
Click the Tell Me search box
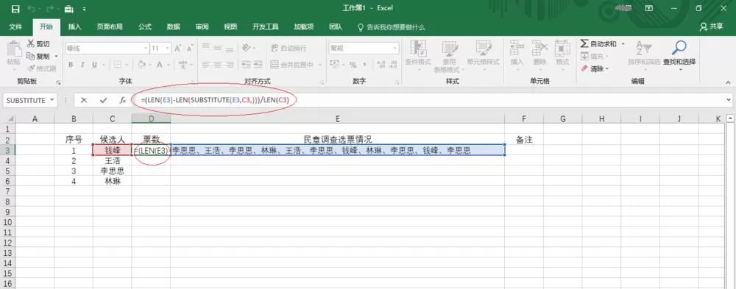point(392,27)
